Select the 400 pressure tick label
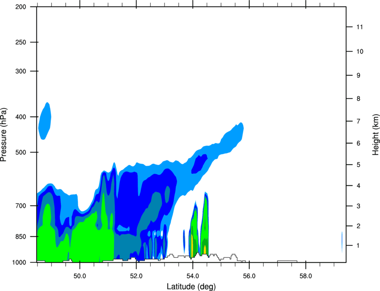The height and width of the screenshot is (291, 380). click(21, 117)
